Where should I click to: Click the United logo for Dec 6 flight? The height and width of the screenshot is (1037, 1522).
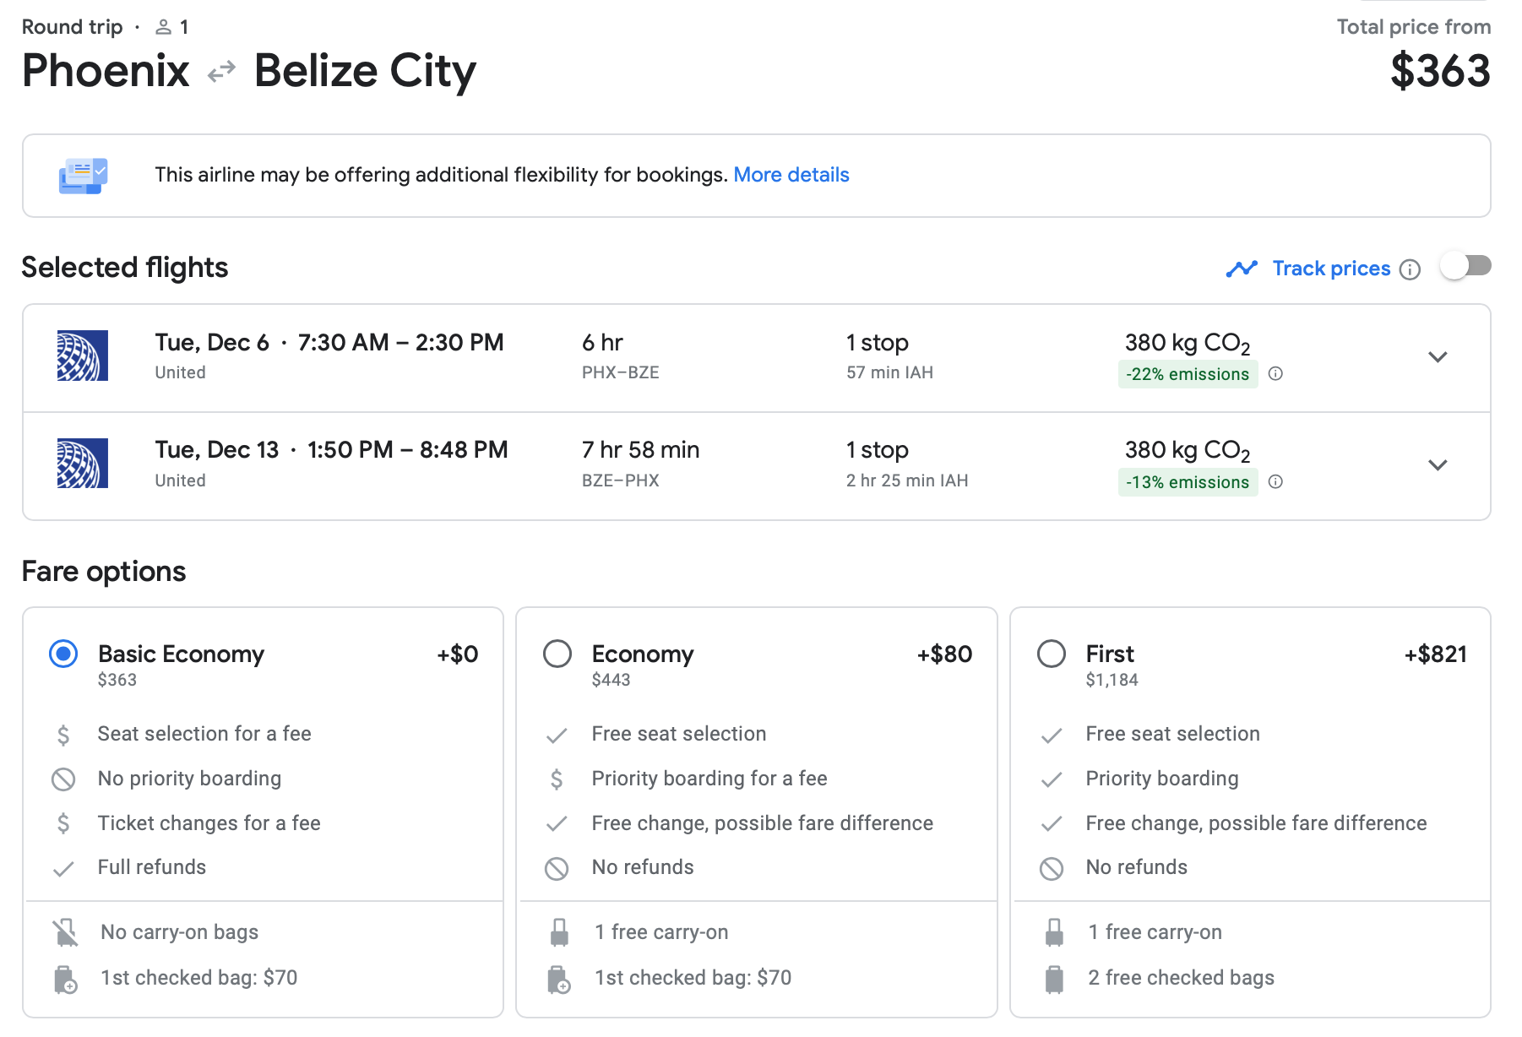pyautogui.click(x=82, y=356)
